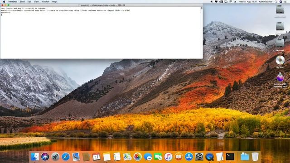
Task: Launch Siri from the Dock
Action: pyautogui.click(x=45, y=157)
